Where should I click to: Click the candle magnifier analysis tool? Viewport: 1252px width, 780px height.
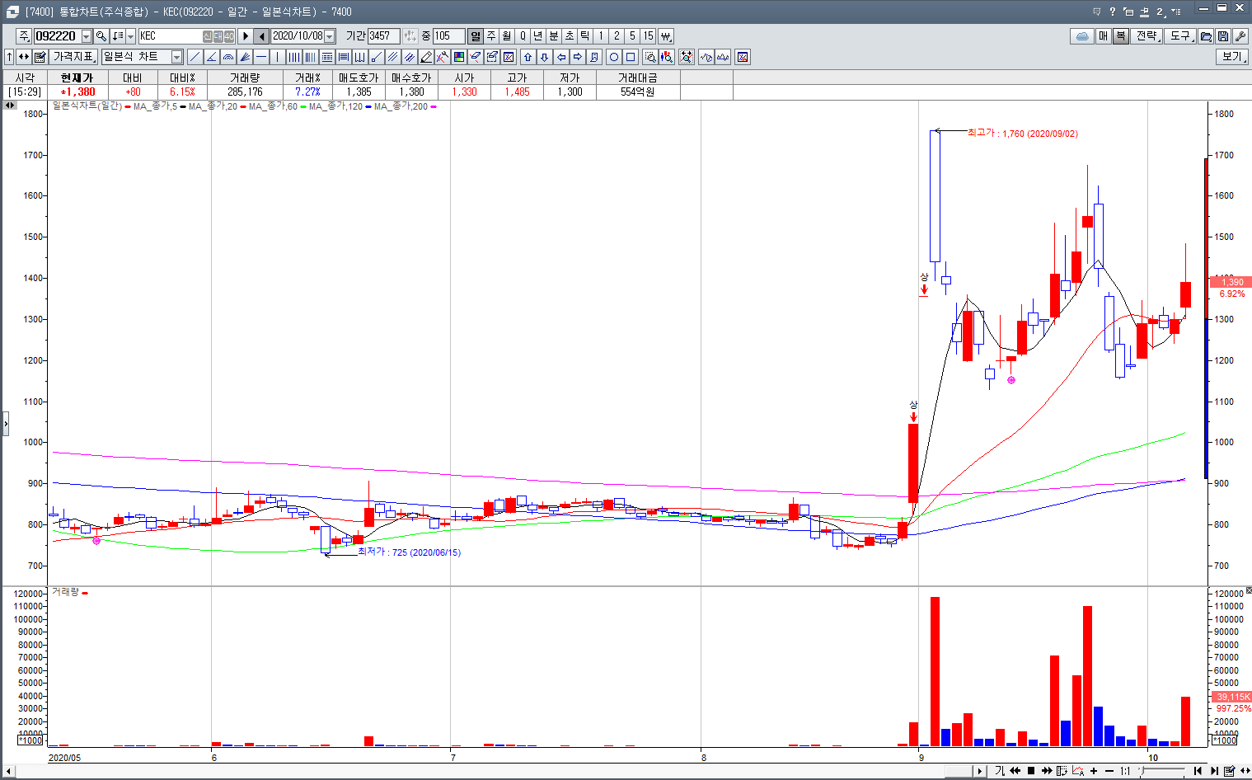pyautogui.click(x=667, y=57)
